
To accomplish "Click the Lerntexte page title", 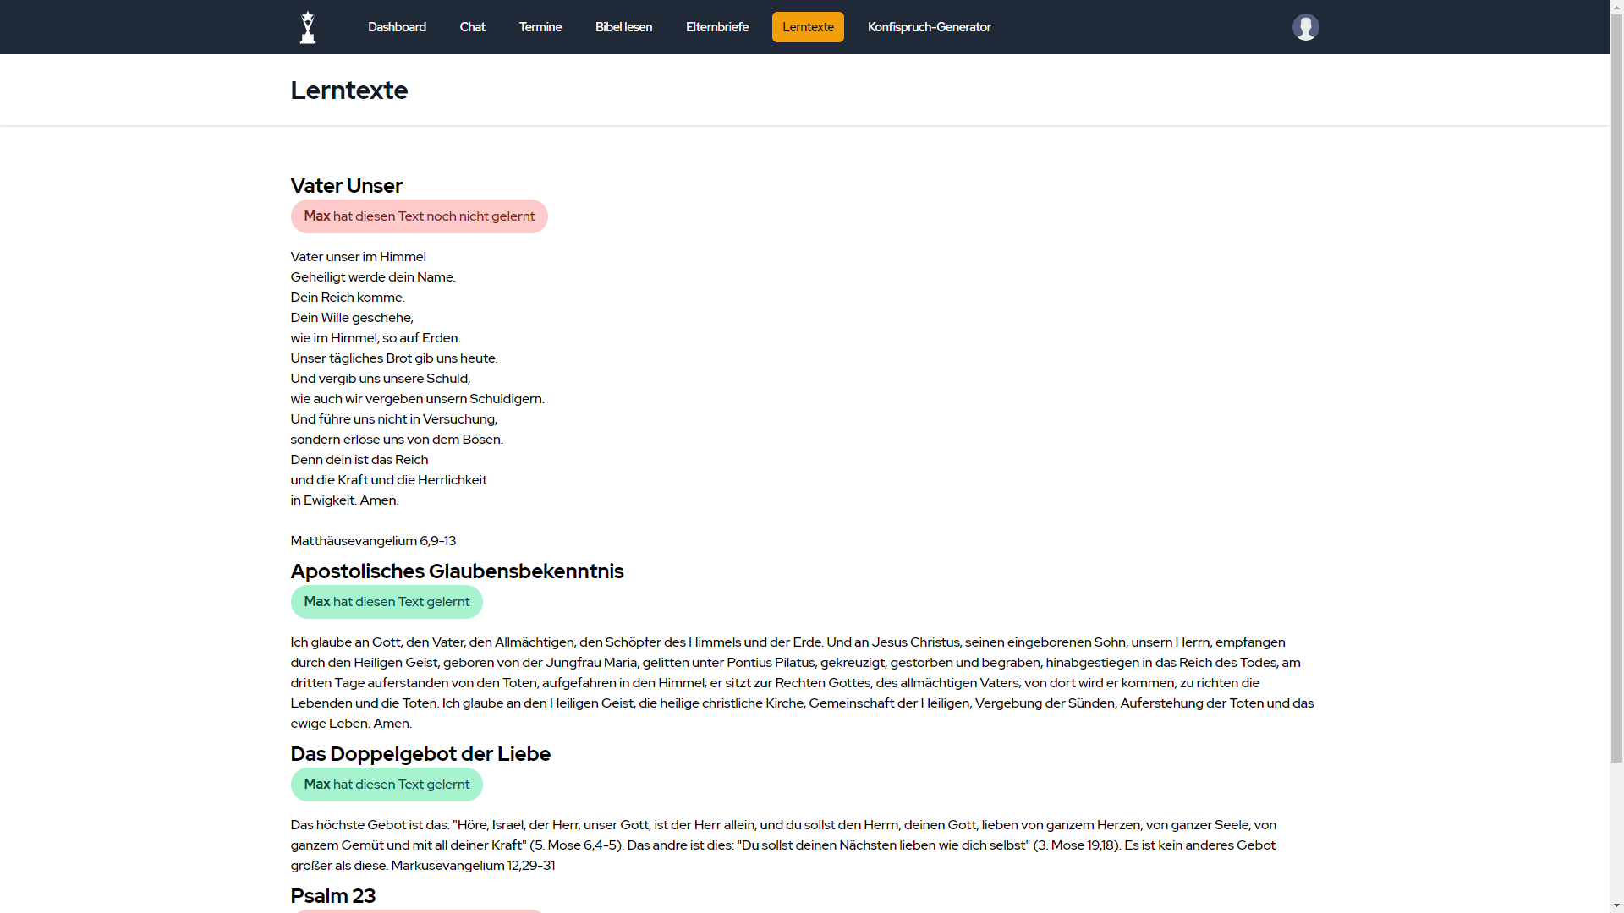I will click(348, 90).
